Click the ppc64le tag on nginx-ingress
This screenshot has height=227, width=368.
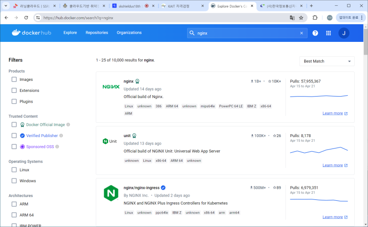(x=162, y=213)
